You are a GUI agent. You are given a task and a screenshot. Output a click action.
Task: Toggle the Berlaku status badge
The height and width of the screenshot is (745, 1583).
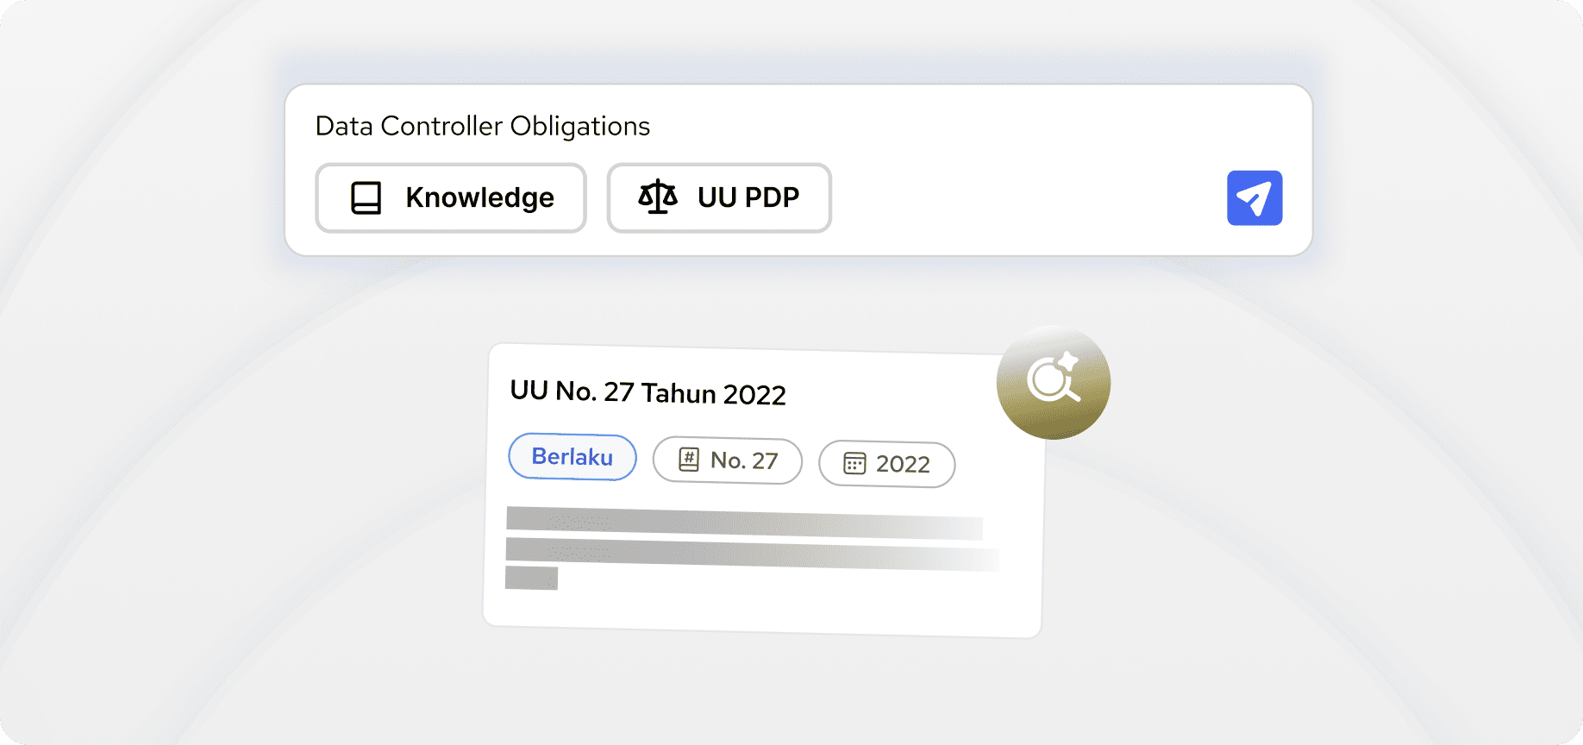pos(573,456)
